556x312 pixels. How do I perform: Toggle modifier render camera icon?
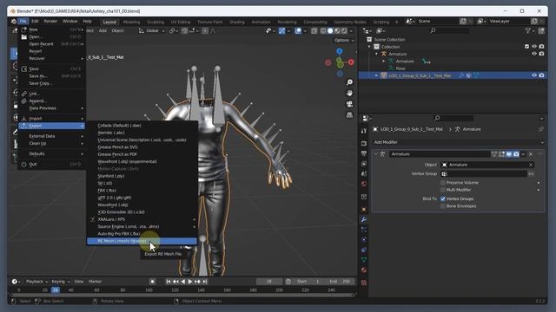pos(516,154)
